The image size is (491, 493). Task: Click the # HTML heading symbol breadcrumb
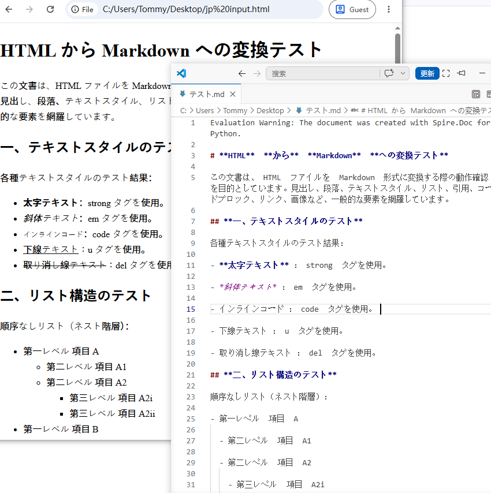421,111
